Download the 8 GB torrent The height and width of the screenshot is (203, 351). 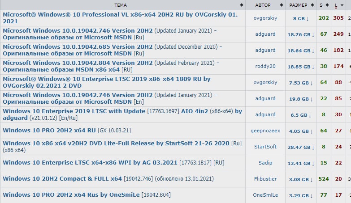pos(301,18)
